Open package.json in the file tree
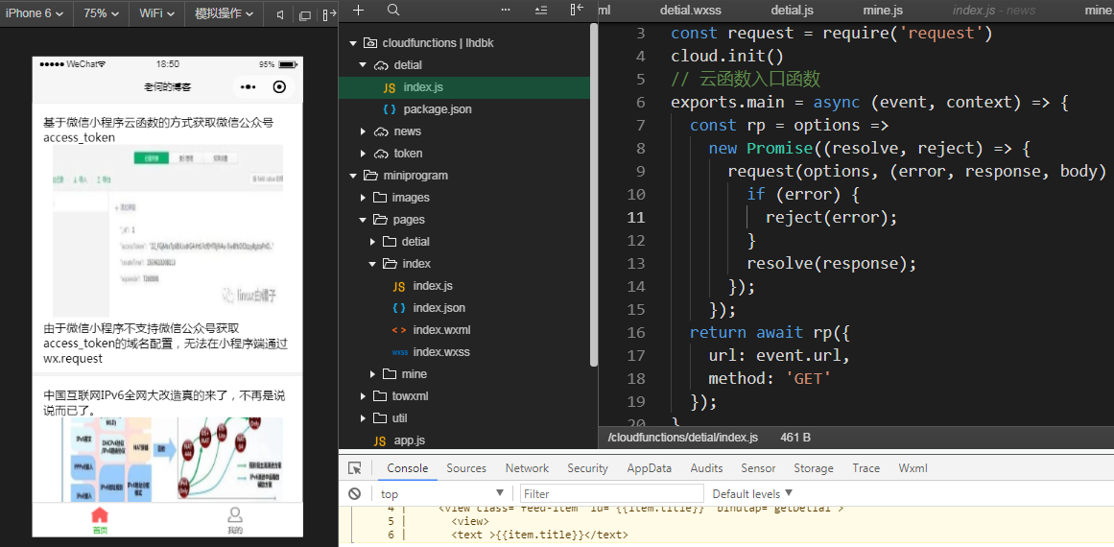Viewport: 1114px width, 547px height. coord(437,109)
